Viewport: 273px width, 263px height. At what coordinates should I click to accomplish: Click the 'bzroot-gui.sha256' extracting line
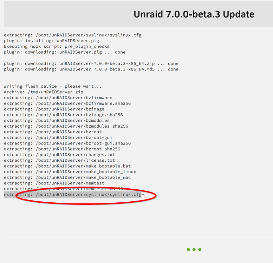click(67, 143)
